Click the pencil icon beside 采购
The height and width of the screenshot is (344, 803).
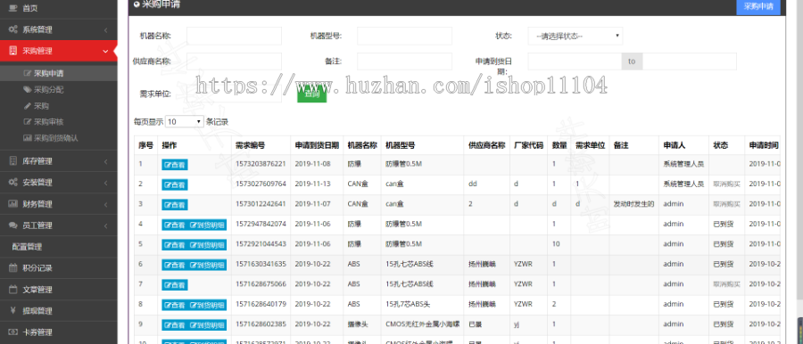[x=27, y=106]
